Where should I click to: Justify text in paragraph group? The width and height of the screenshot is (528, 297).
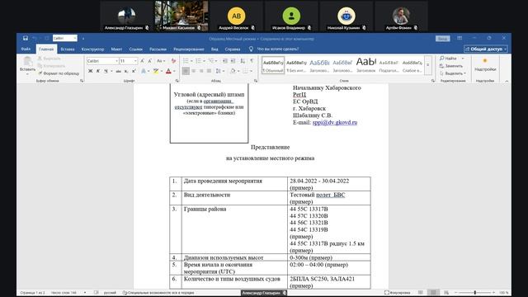coord(209,71)
